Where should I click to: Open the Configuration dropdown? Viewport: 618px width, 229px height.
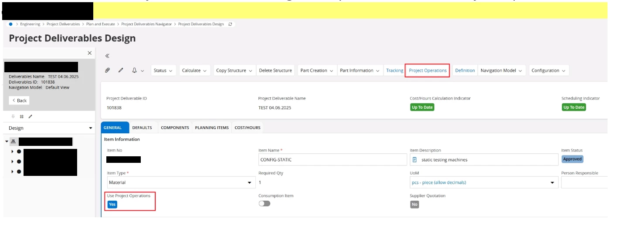tap(549, 71)
